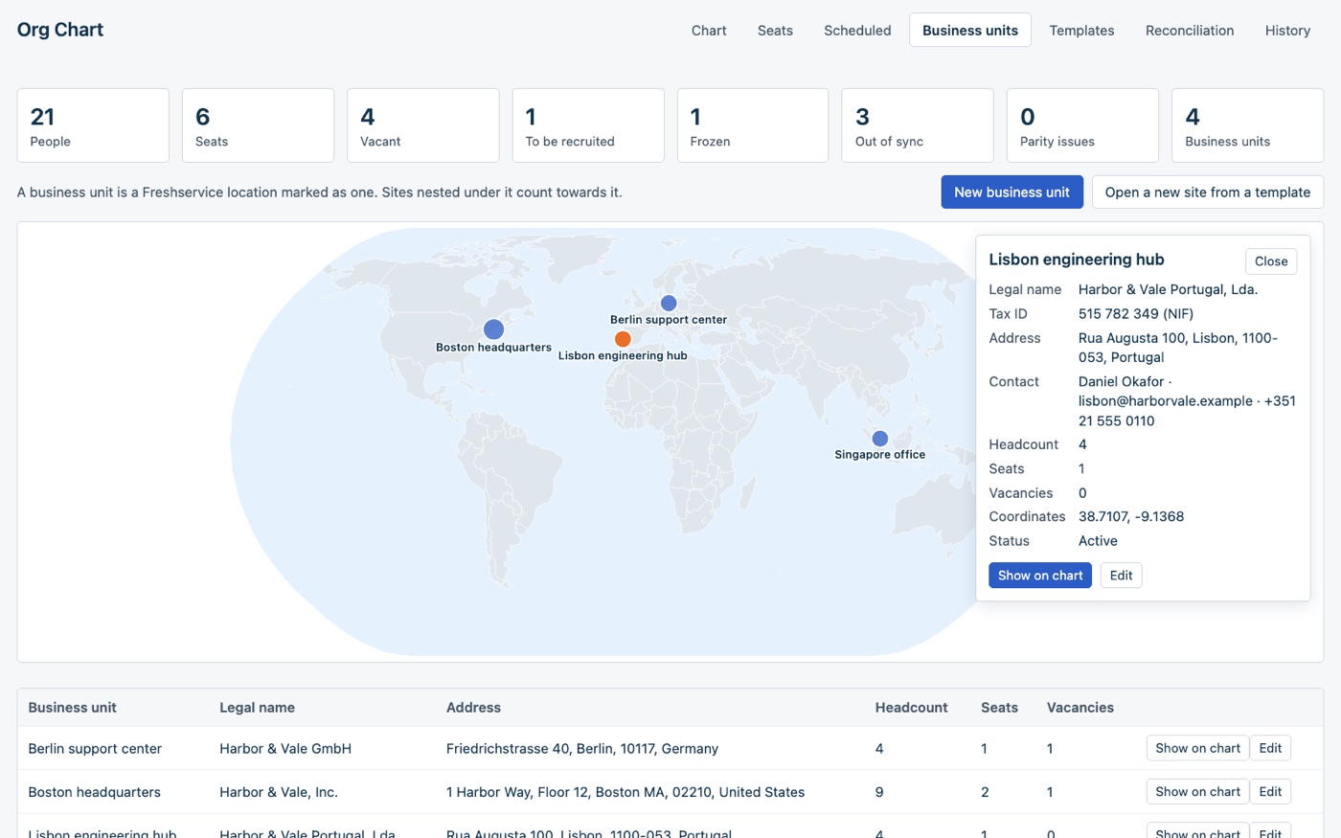Click the 1 To be recruited card
The width and height of the screenshot is (1341, 838).
(588, 125)
